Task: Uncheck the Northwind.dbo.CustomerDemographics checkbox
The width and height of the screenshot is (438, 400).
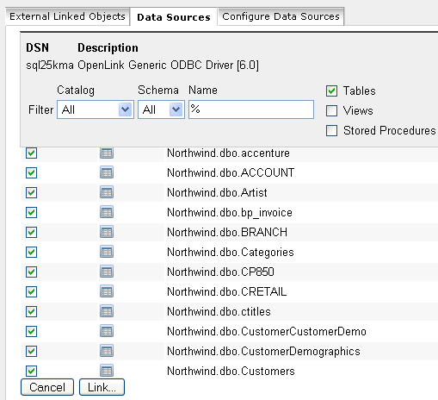Action: 31,351
